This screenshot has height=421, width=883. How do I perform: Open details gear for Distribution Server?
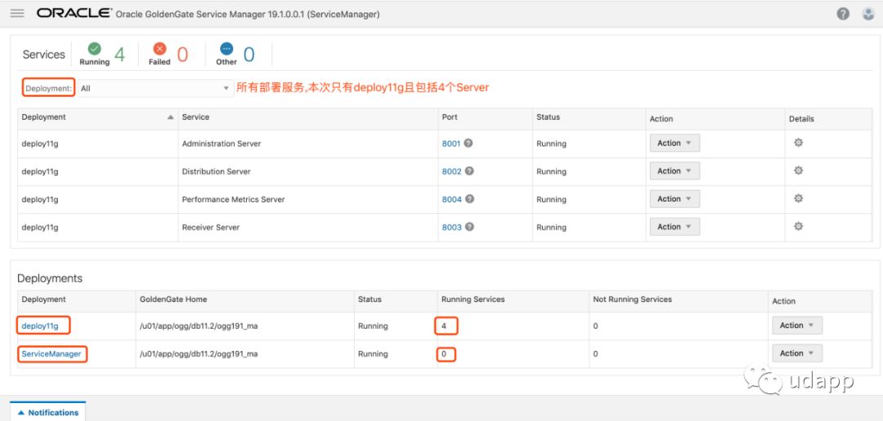(798, 171)
